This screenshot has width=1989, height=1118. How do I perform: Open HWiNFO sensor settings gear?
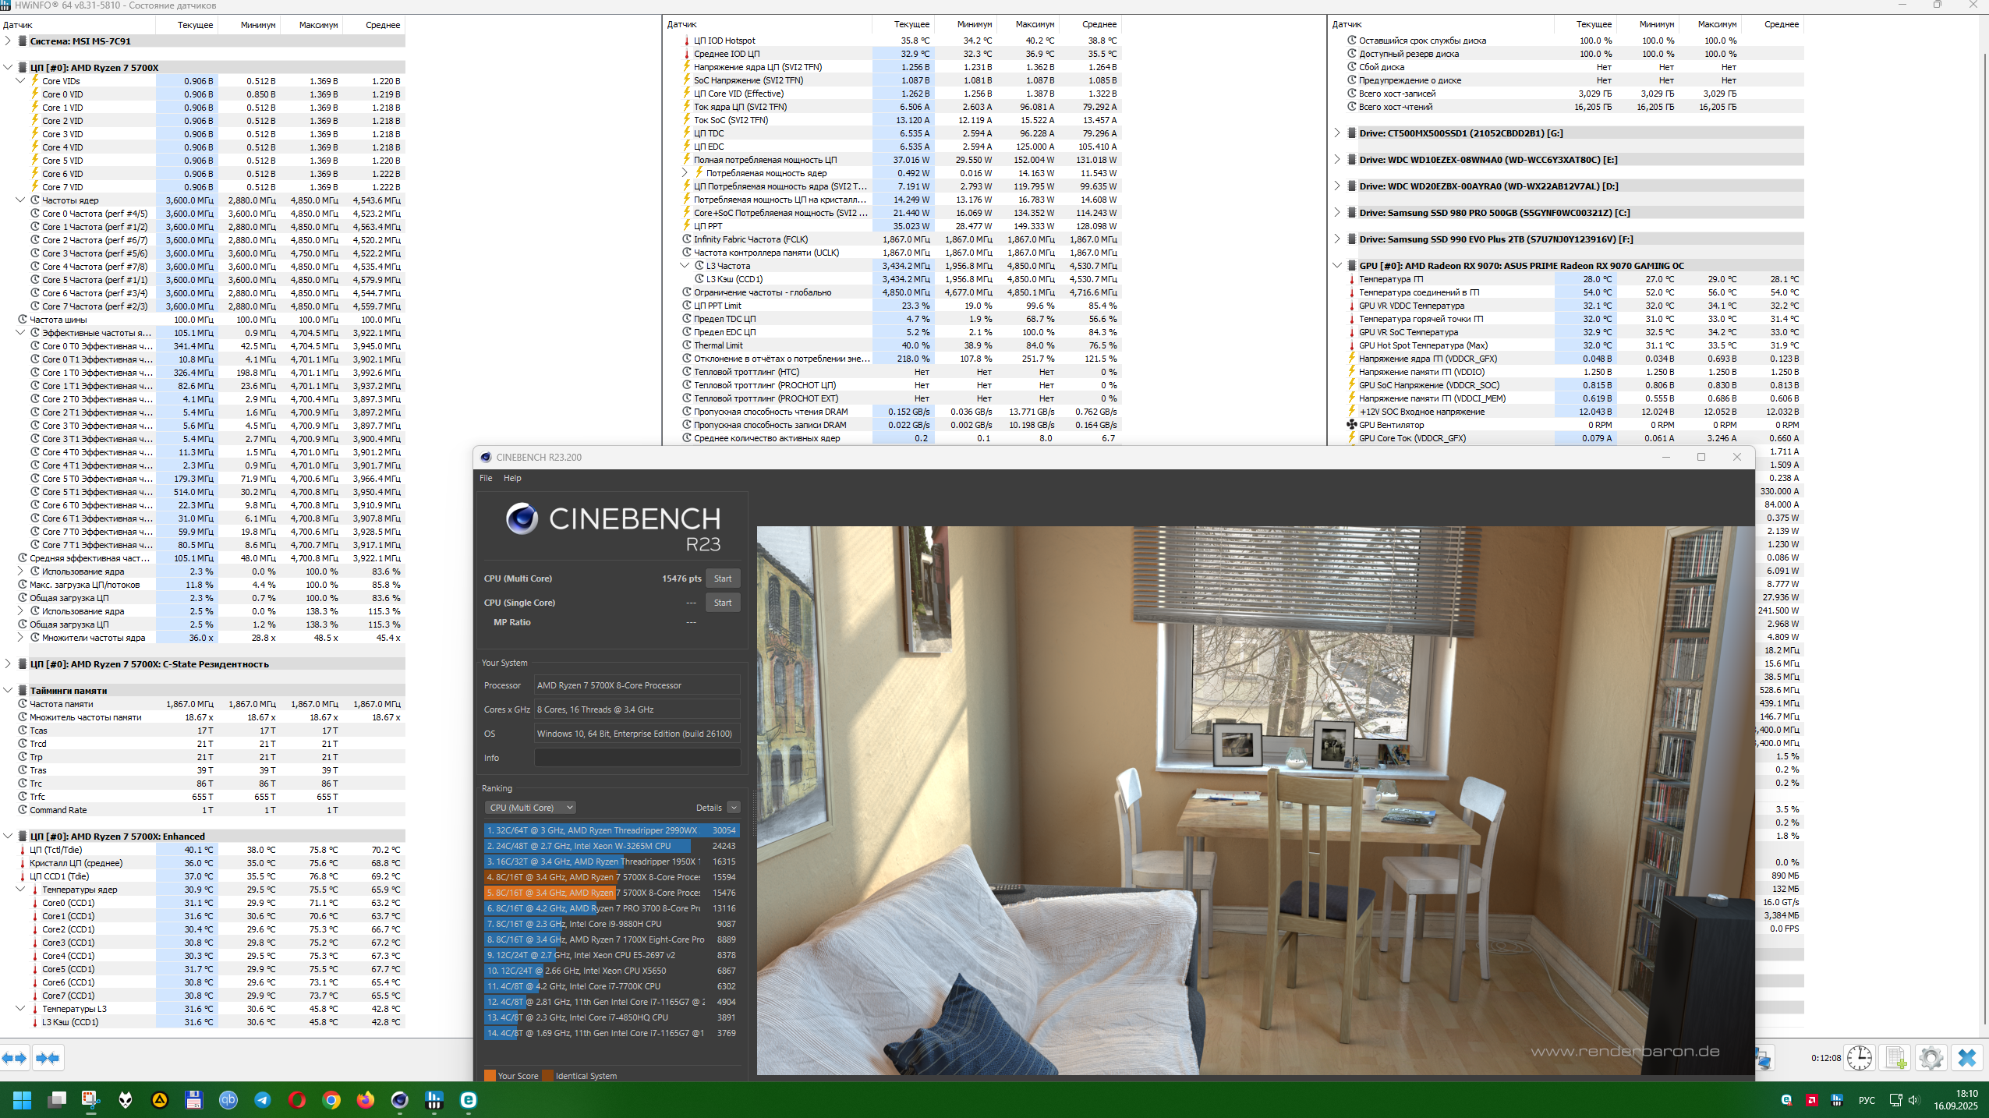1931,1058
